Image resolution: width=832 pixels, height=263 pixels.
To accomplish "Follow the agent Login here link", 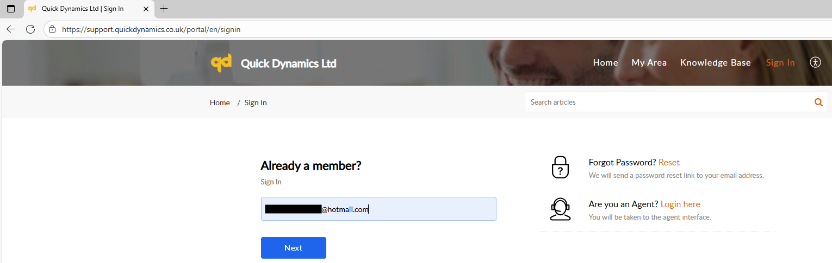I will 680,204.
